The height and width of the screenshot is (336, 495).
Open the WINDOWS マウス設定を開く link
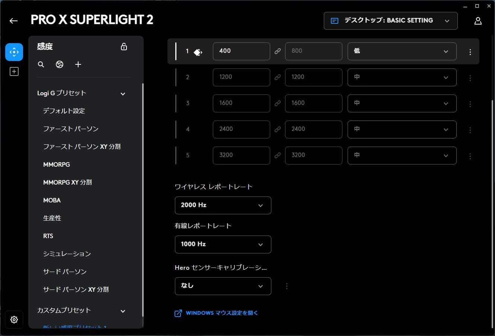point(222,313)
